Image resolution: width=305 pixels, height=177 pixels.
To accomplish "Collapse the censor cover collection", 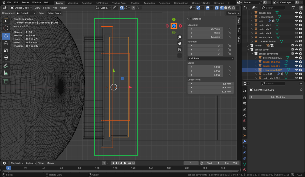I will tap(248, 50).
